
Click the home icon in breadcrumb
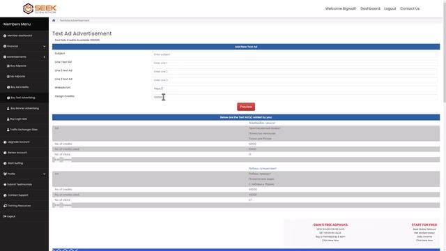54,20
